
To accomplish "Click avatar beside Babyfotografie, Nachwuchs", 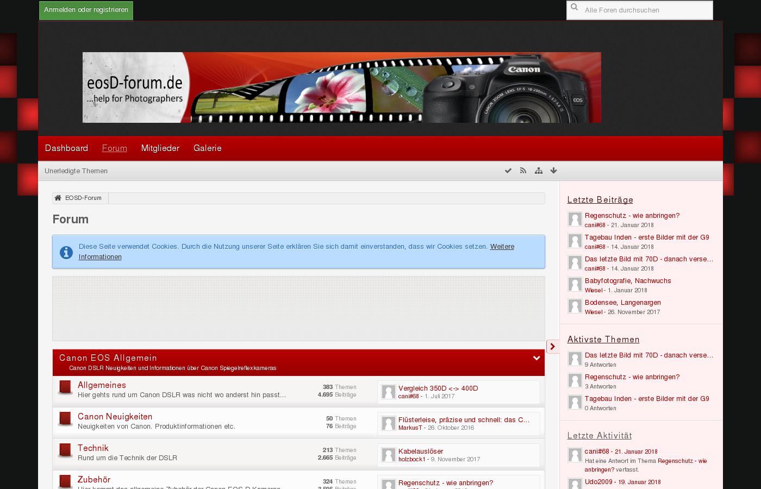I will pos(575,284).
